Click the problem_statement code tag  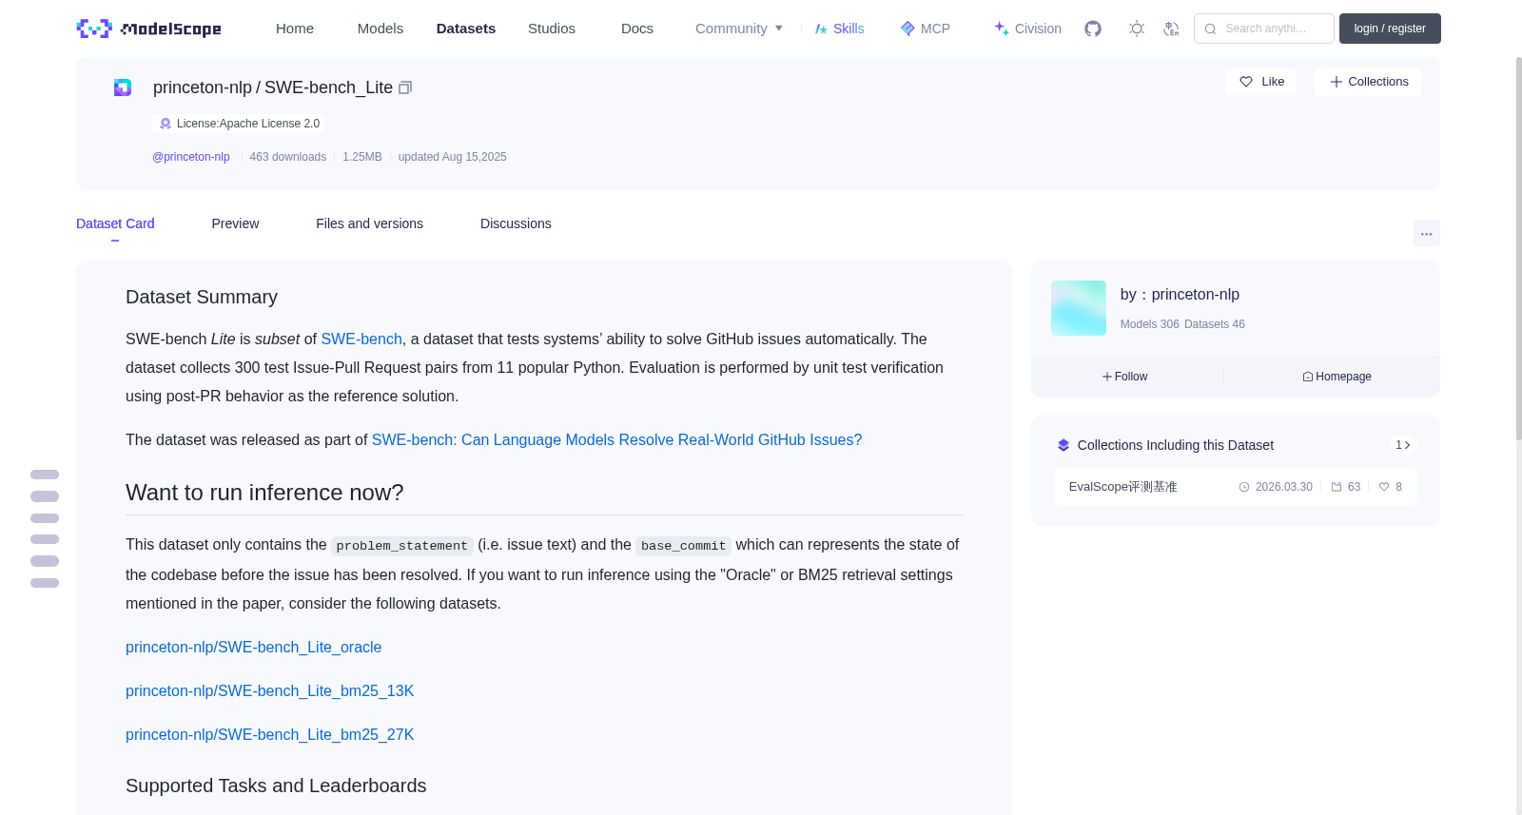tap(402, 546)
